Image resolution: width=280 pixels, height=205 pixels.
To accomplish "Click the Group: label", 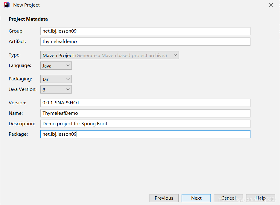I will pyautogui.click(x=16, y=31).
